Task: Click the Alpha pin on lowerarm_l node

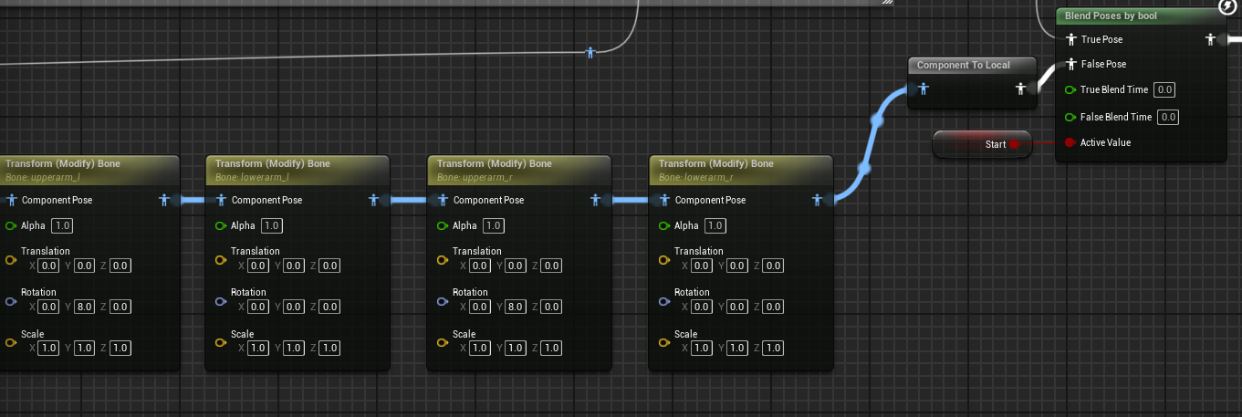Action: (x=221, y=225)
